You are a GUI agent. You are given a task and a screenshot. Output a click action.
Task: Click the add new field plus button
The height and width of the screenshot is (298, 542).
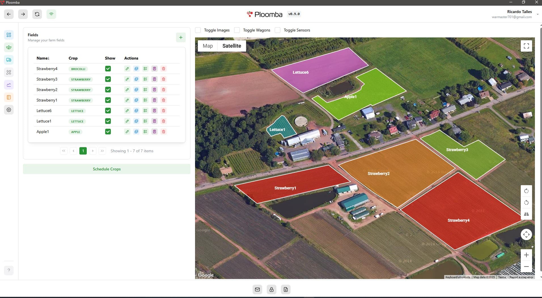tap(181, 37)
